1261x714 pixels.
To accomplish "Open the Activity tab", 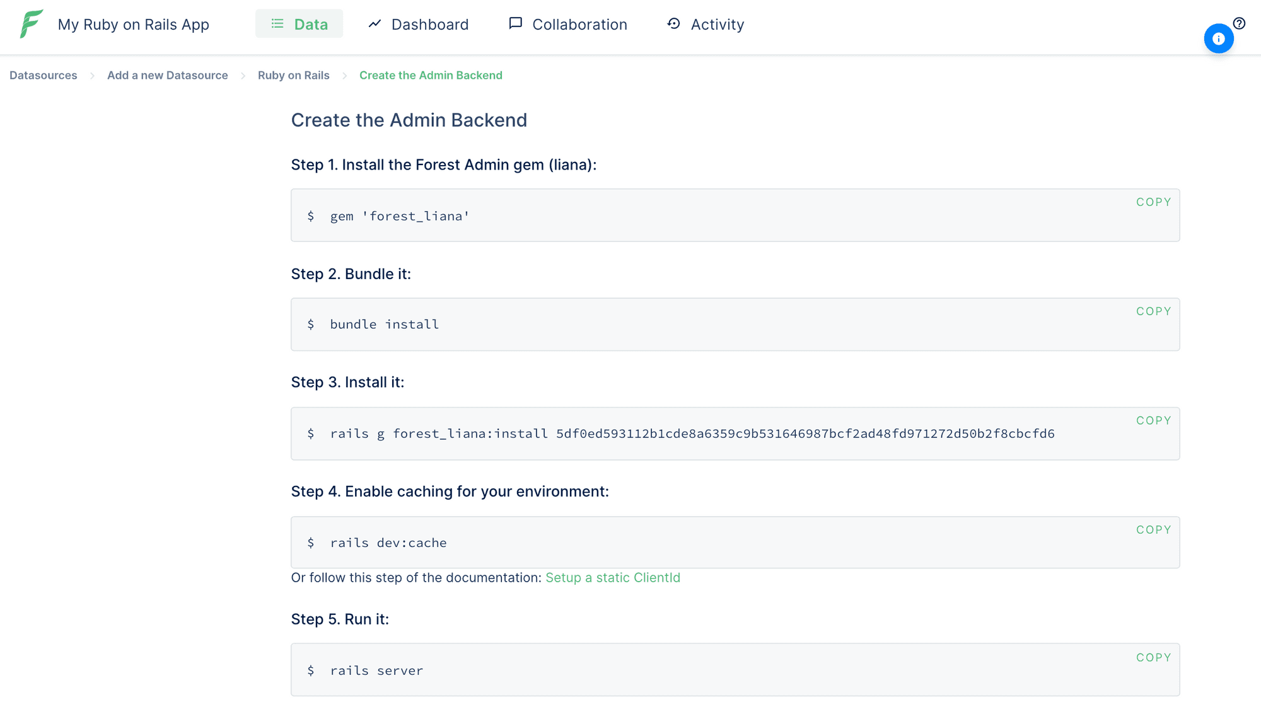I will [706, 24].
